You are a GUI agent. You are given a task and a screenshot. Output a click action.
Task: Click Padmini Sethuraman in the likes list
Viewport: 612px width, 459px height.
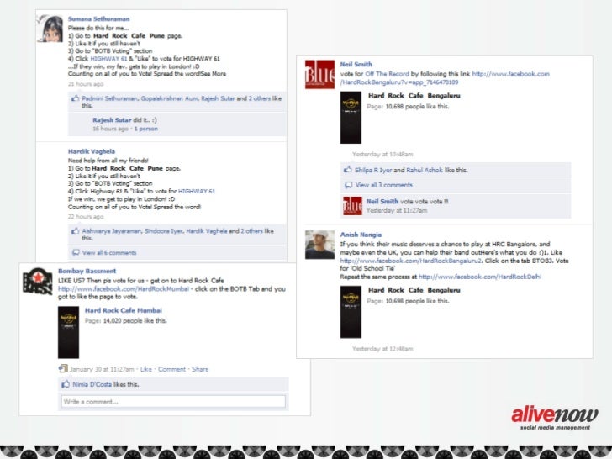pos(109,98)
